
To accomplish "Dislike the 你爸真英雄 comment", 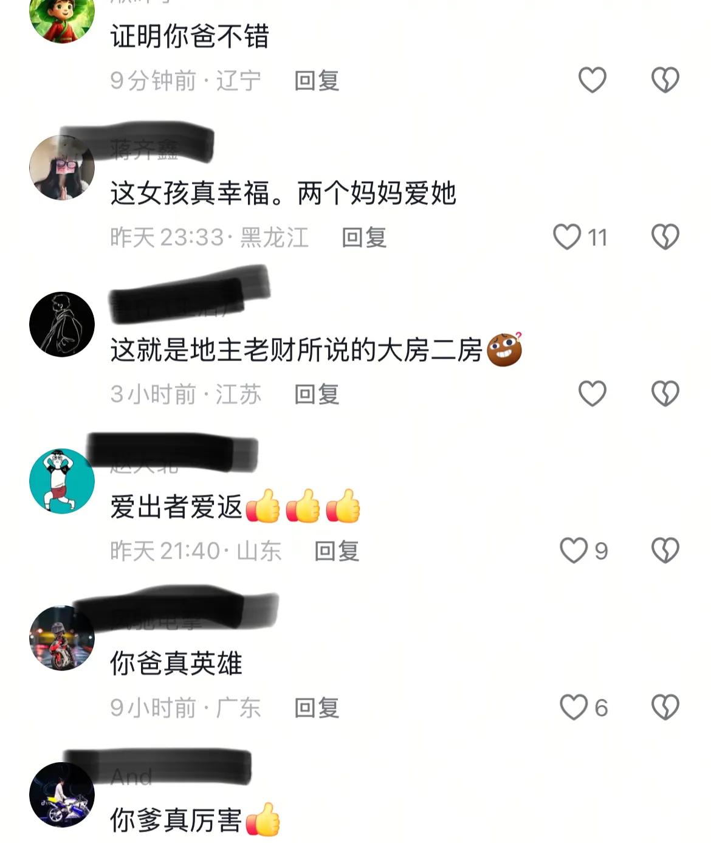I will pos(665,707).
